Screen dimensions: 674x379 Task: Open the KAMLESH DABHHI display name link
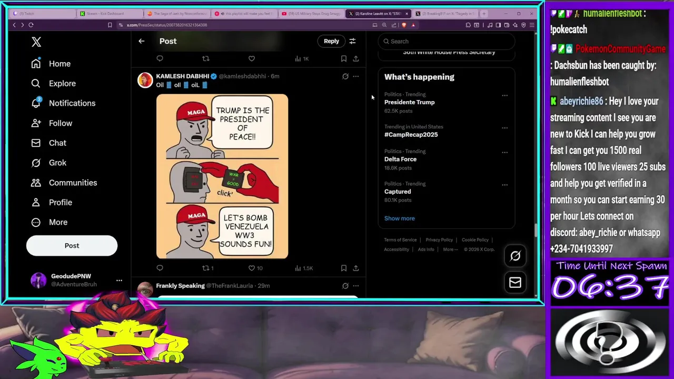(182, 76)
